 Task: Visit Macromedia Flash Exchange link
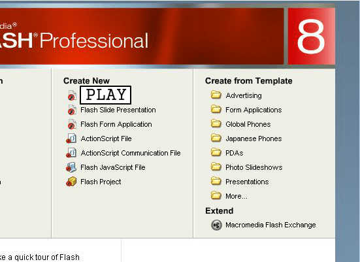(x=270, y=225)
